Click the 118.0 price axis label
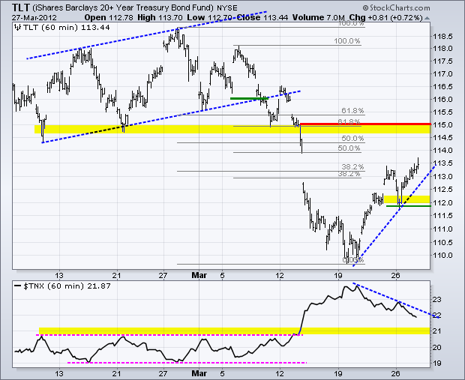The width and height of the screenshot is (465, 380). pos(442,49)
